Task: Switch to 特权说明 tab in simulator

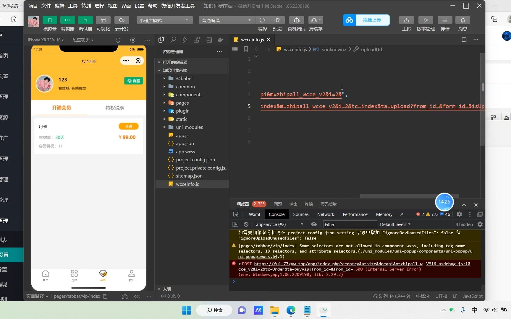Action: [x=115, y=108]
